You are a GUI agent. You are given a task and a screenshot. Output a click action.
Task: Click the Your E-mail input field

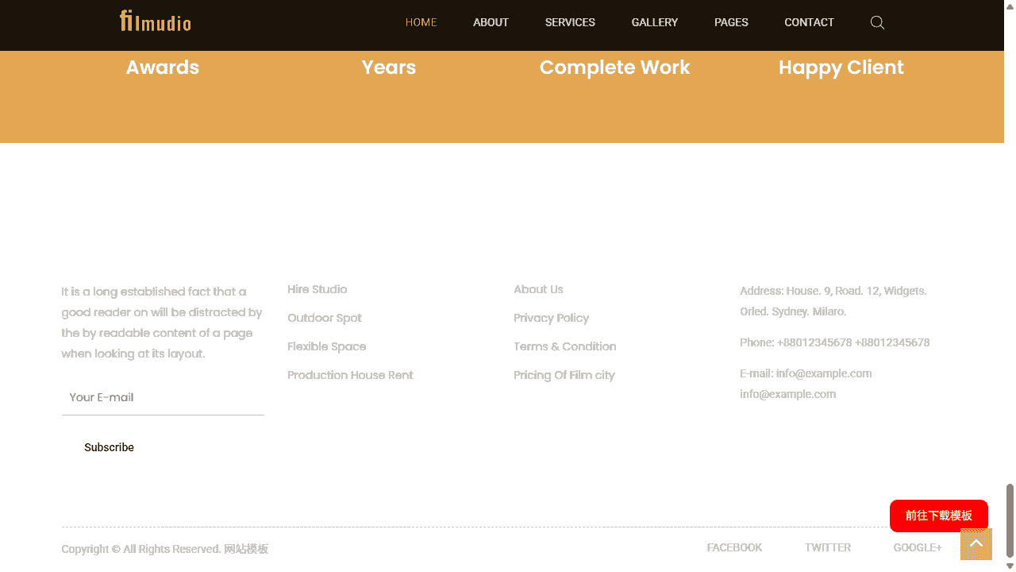(x=163, y=397)
